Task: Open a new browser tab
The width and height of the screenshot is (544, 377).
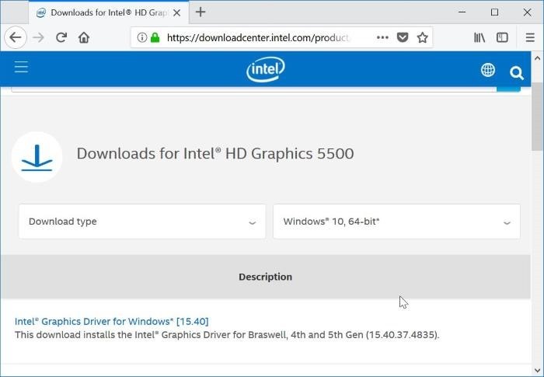Action: click(201, 12)
